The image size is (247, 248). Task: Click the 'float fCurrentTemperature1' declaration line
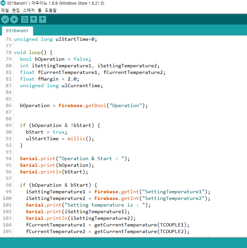(93, 72)
